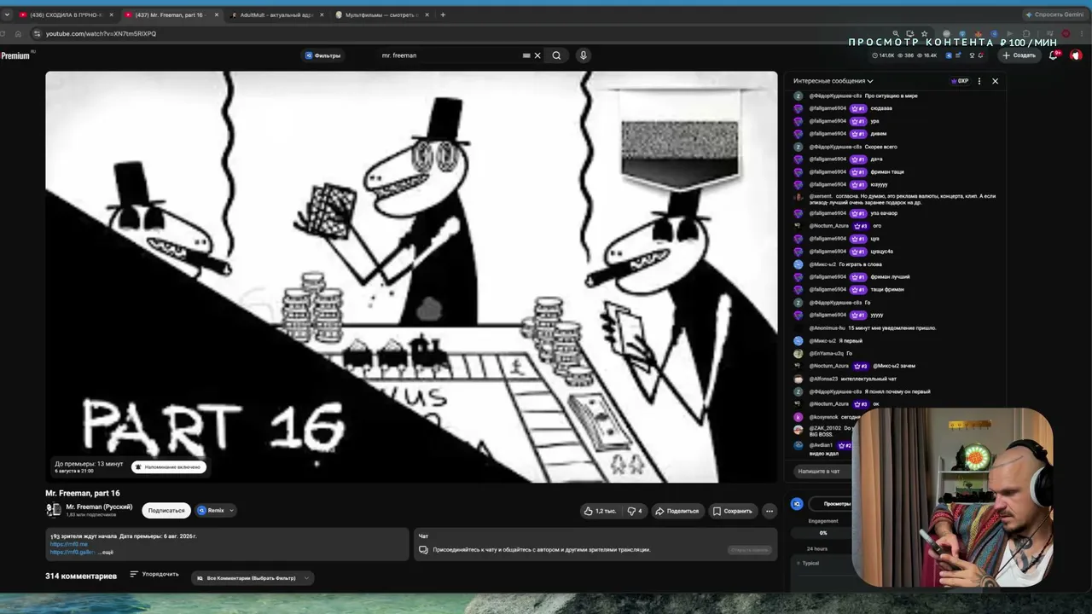Click the chat message 'Про ситуацию в мире'

(892, 96)
